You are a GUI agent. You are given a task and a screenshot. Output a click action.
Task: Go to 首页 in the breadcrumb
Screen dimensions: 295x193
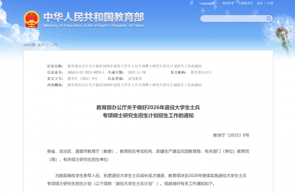click(41, 45)
